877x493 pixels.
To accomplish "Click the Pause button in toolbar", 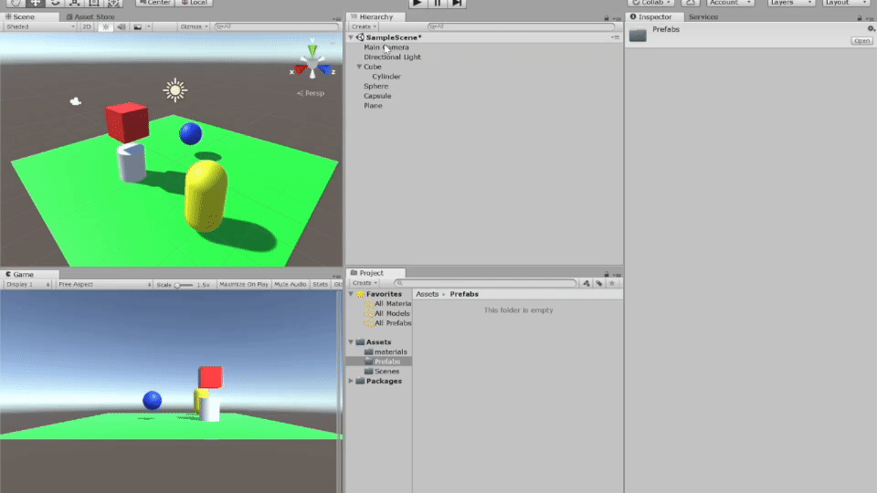I will pos(438,3).
